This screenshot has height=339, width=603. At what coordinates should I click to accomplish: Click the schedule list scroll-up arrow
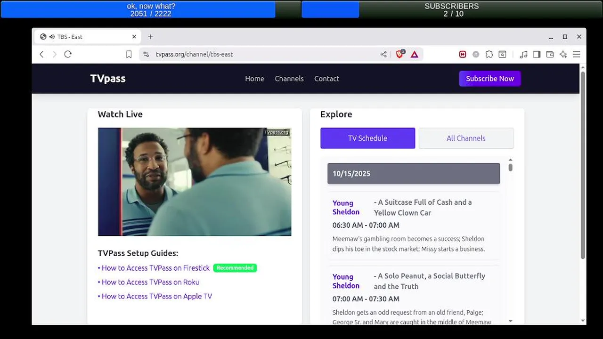[510, 160]
